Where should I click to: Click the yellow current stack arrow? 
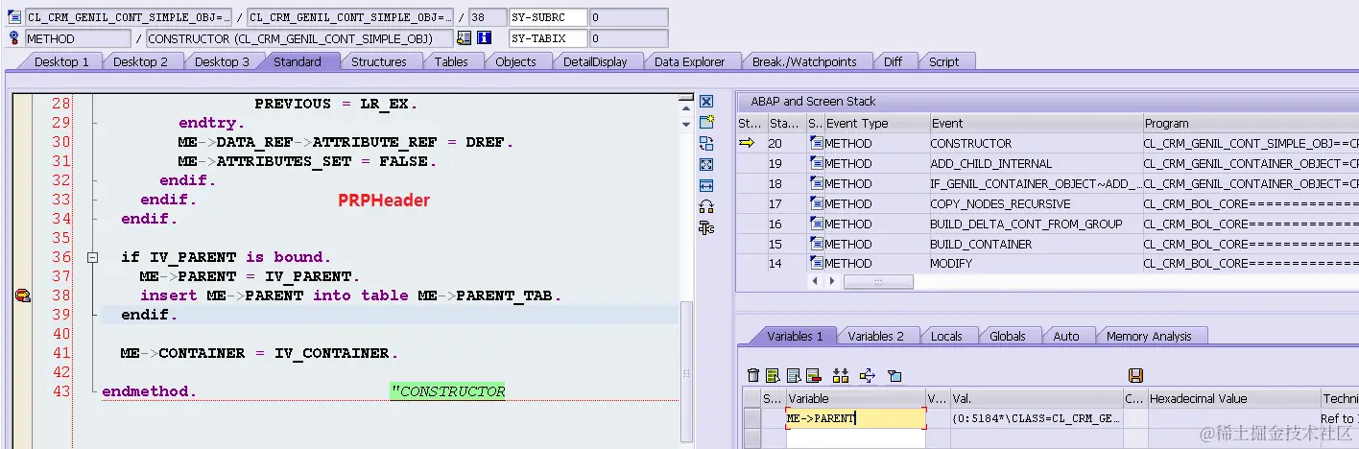pos(747,144)
